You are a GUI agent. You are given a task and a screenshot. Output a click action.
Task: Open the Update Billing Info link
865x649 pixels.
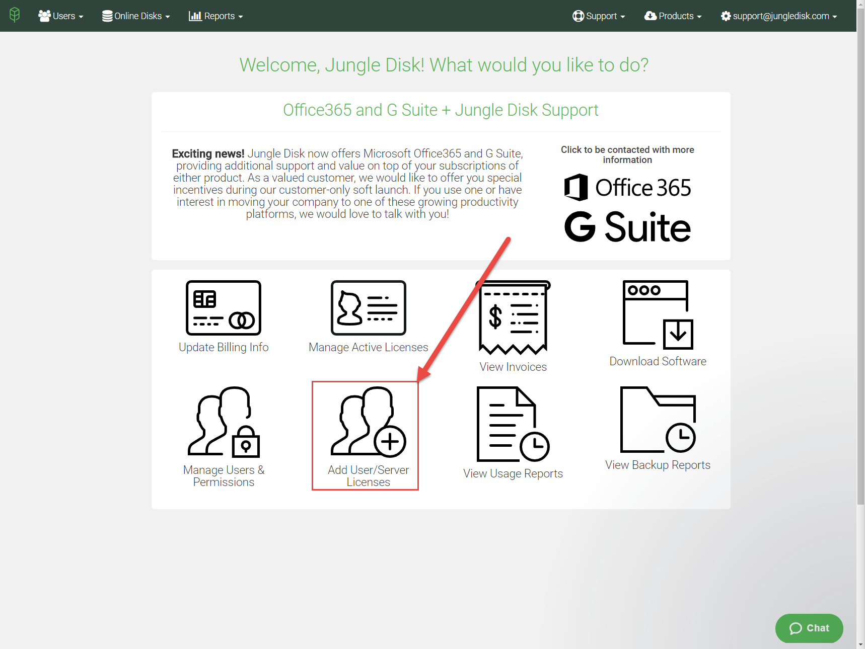click(224, 347)
